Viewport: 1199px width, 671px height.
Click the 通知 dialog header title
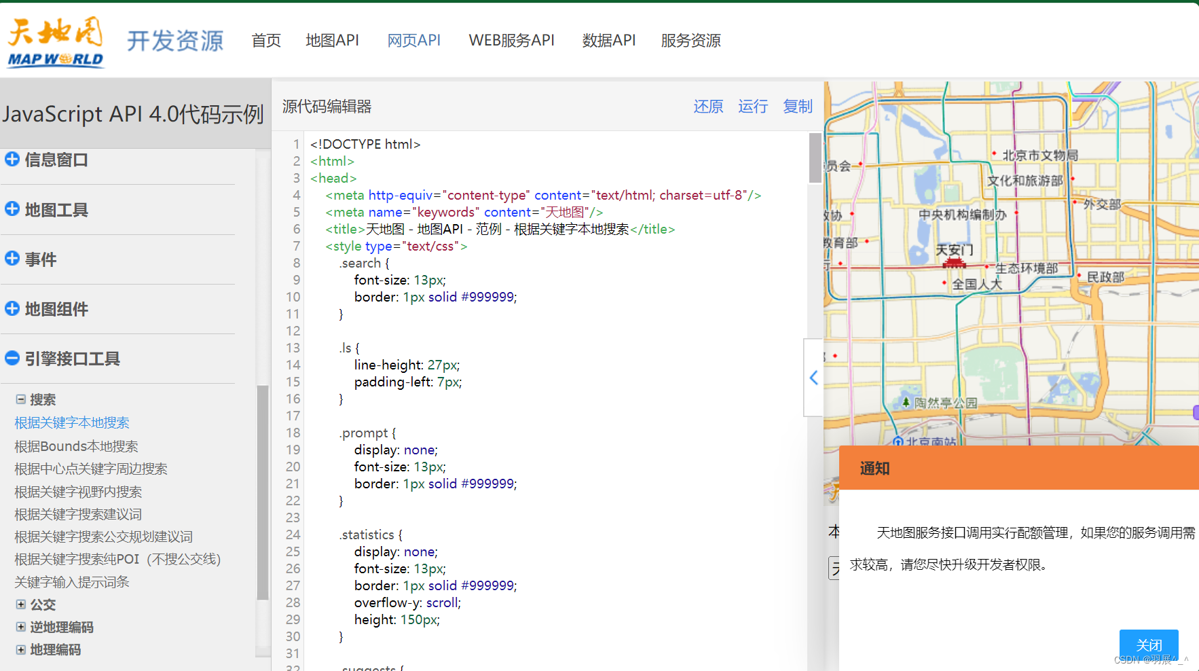(874, 468)
